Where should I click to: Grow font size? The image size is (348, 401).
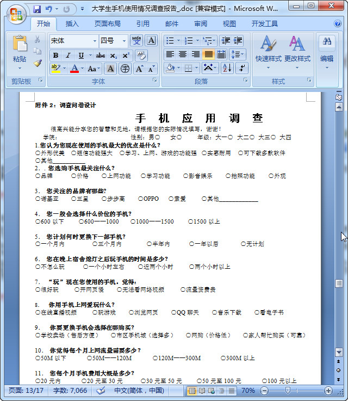pos(139,69)
